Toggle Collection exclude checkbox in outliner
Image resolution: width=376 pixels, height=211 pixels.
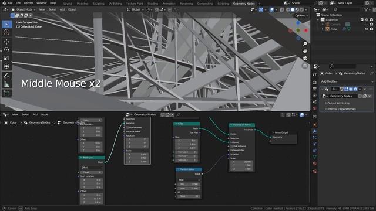pyautogui.click(x=362, y=19)
